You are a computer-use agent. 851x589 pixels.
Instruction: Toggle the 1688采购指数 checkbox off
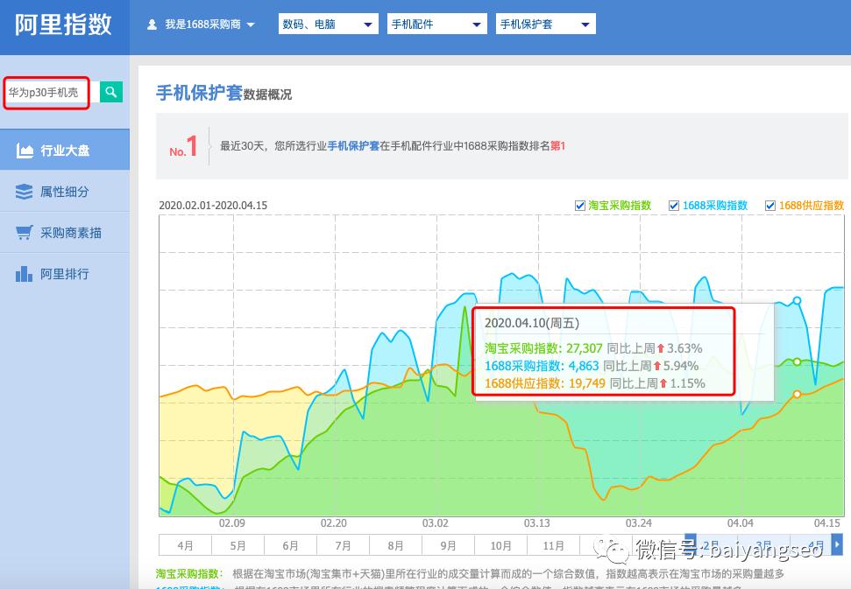click(x=674, y=205)
